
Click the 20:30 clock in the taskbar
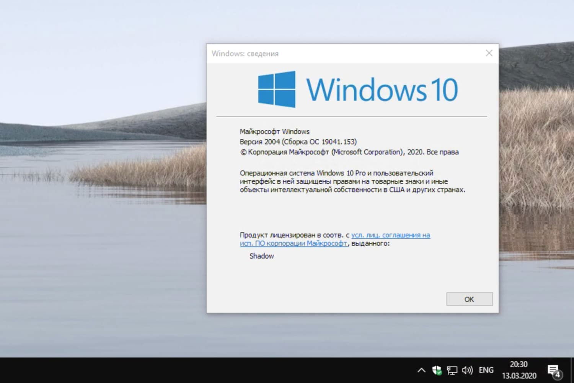519,364
